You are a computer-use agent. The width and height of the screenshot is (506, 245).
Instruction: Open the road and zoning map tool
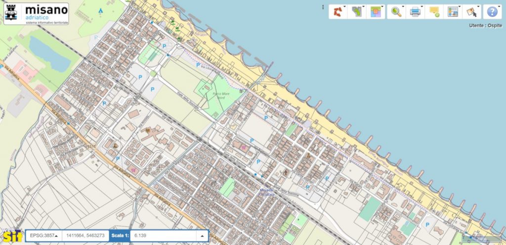pos(356,12)
